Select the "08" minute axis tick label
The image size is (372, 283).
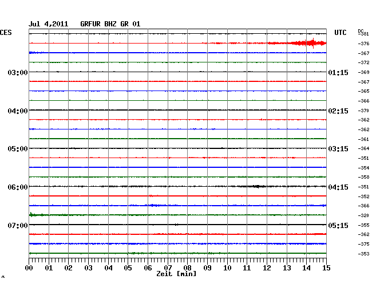coord(187,268)
